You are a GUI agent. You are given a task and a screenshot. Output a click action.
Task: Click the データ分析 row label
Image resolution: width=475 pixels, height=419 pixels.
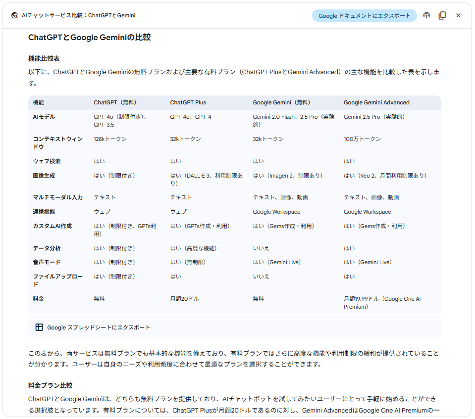click(47, 248)
